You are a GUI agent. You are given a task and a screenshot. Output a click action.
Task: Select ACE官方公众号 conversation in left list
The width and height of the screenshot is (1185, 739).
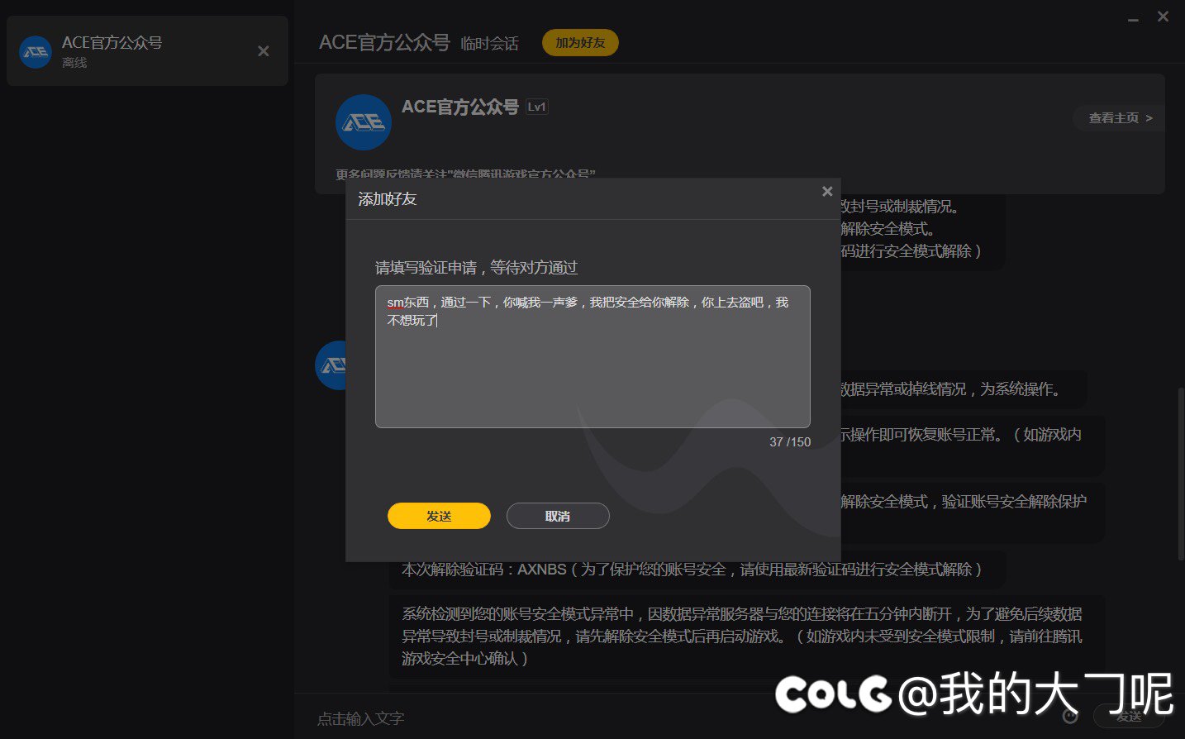[147, 51]
